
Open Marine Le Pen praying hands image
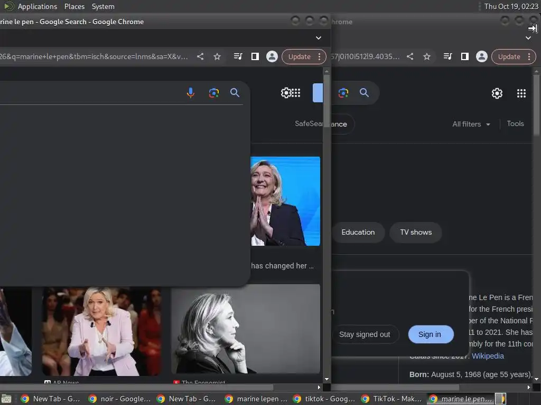[x=285, y=201]
